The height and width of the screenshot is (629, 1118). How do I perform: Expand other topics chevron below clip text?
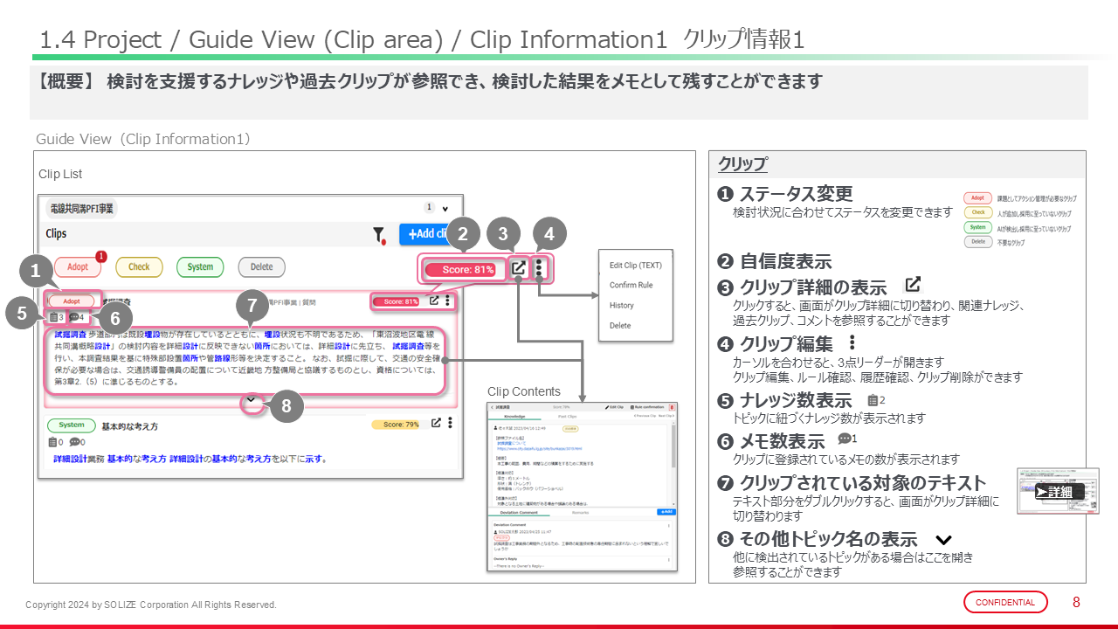pyautogui.click(x=252, y=401)
